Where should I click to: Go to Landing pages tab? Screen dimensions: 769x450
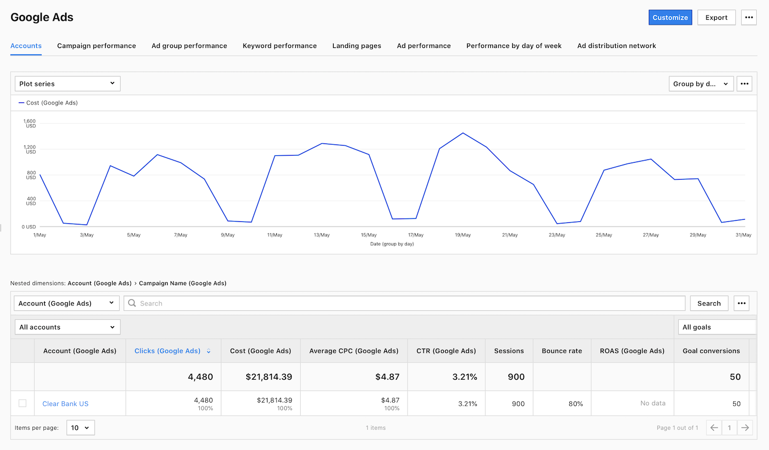point(357,46)
